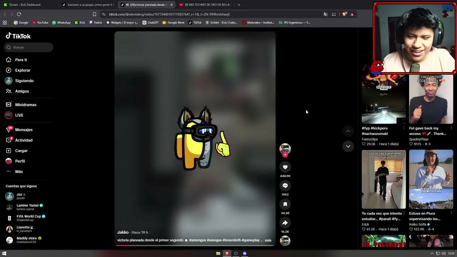Open the spinning sound disc below the share count
The image size is (457, 257).
[285, 241]
